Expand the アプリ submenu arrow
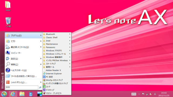 (x=41, y=41)
